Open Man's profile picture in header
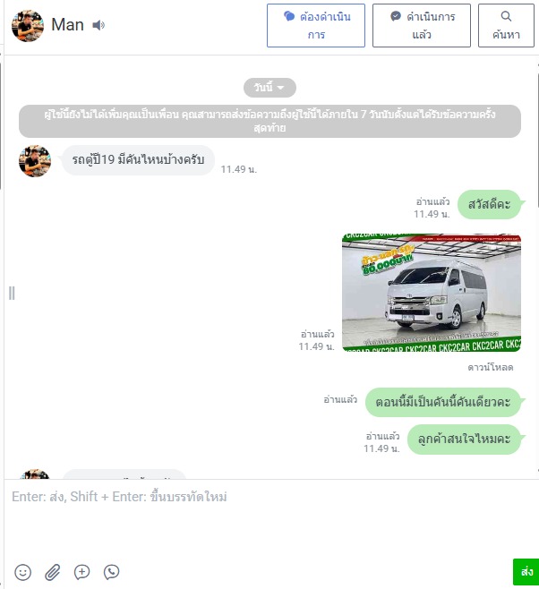This screenshot has height=589, width=539. 28,26
